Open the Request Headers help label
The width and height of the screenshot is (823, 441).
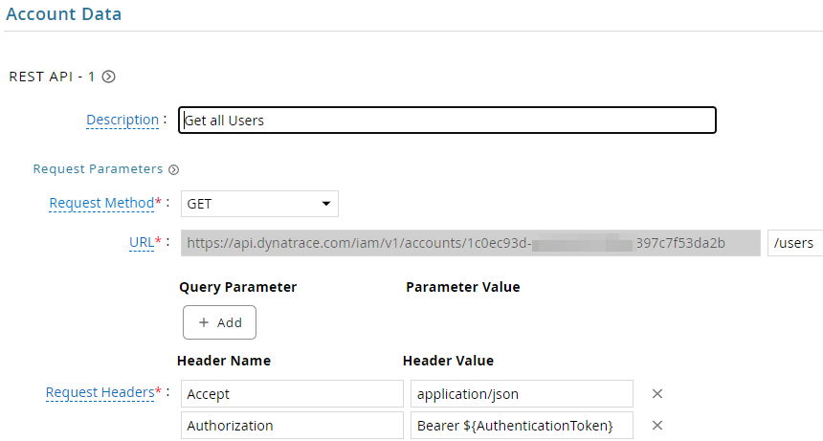click(x=100, y=392)
